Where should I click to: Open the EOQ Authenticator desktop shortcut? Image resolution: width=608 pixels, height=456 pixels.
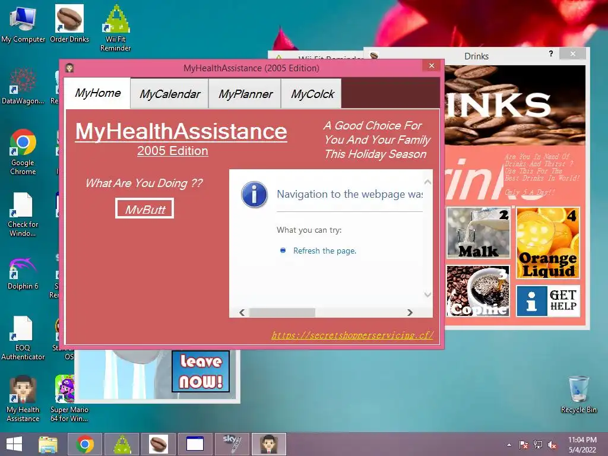point(23,338)
